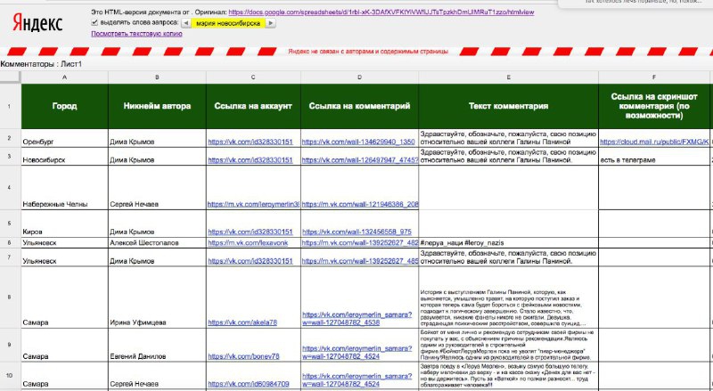Select row 2 number header

[x=10, y=138]
